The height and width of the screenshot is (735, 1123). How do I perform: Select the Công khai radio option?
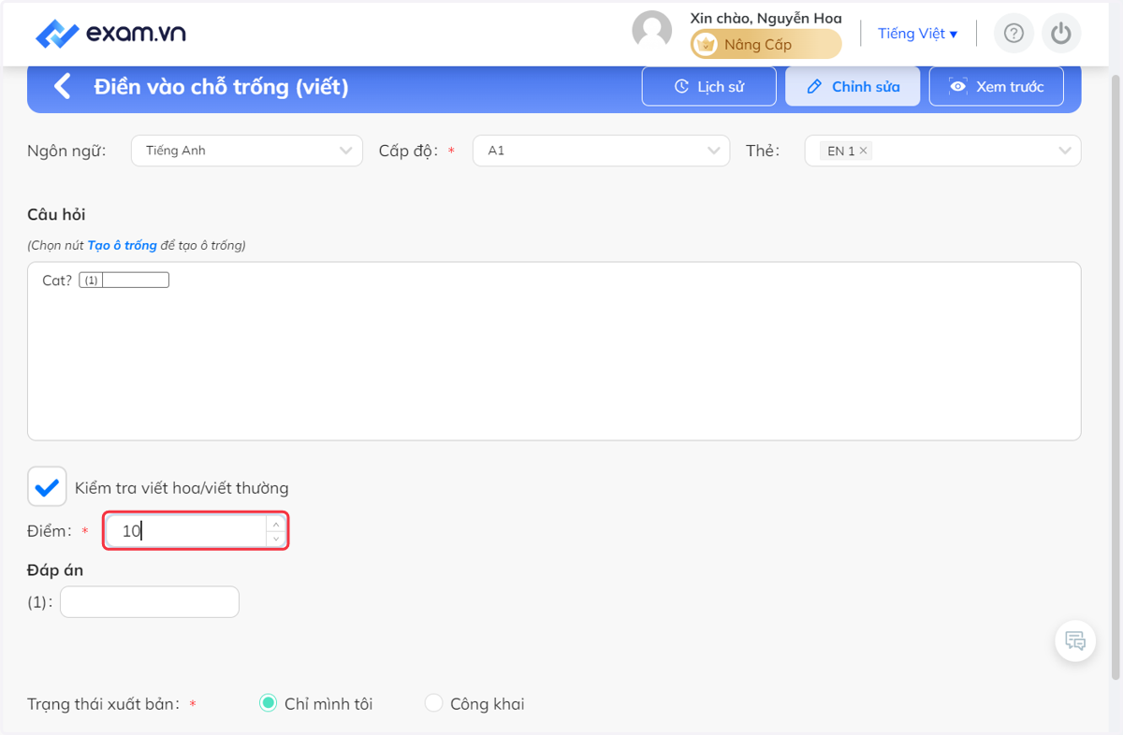[433, 703]
